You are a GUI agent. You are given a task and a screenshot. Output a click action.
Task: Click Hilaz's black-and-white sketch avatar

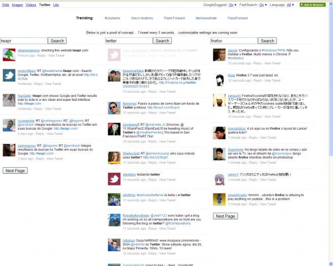(219, 80)
